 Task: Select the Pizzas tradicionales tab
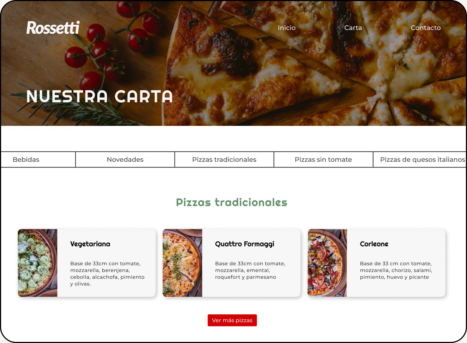pos(224,160)
